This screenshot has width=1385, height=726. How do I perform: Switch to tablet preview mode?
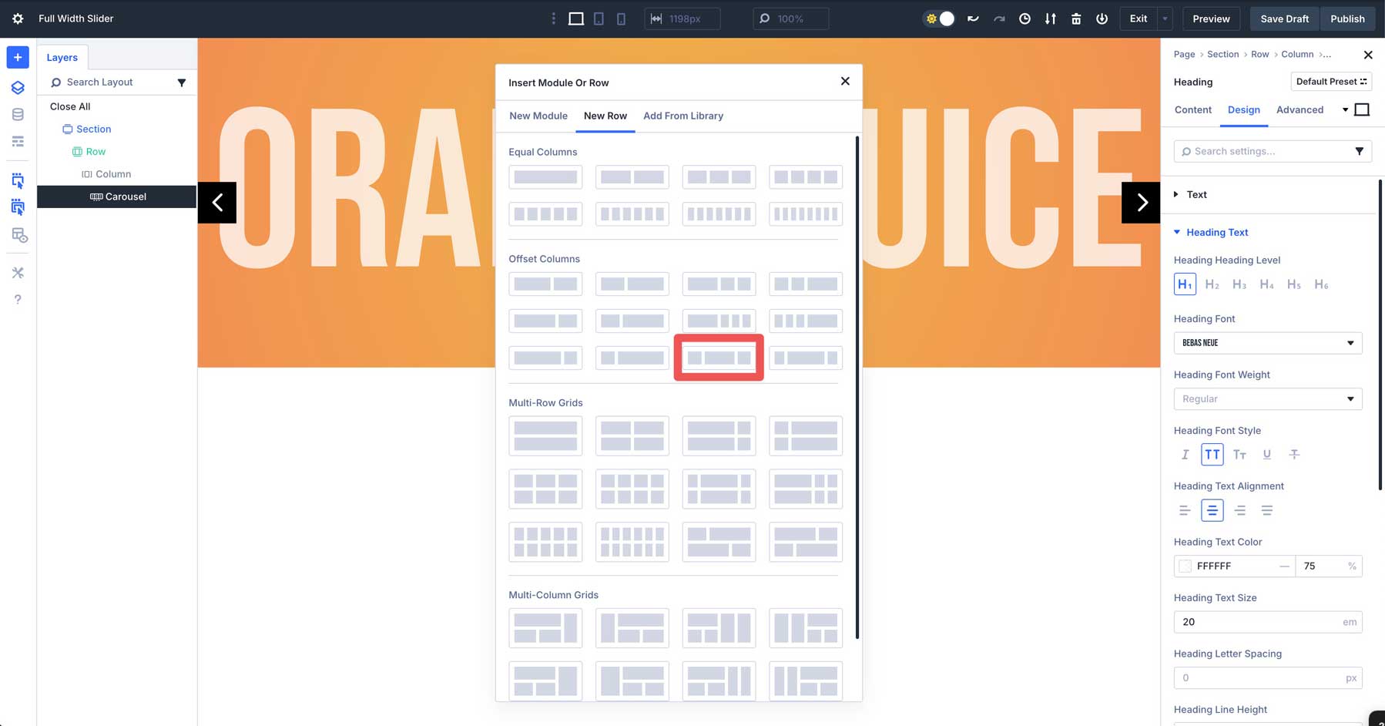[x=599, y=18]
